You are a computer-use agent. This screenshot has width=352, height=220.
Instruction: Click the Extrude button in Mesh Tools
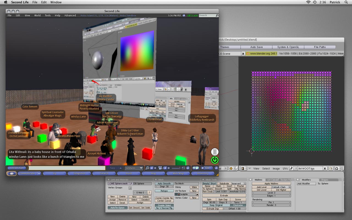pyautogui.click(x=224, y=196)
